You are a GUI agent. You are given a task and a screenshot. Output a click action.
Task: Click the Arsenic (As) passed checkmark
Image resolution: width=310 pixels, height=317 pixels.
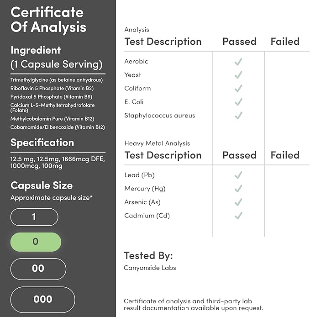coord(238,202)
